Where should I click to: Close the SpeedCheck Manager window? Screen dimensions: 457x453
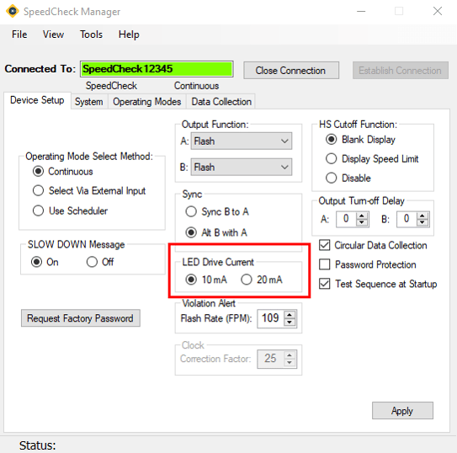point(438,12)
